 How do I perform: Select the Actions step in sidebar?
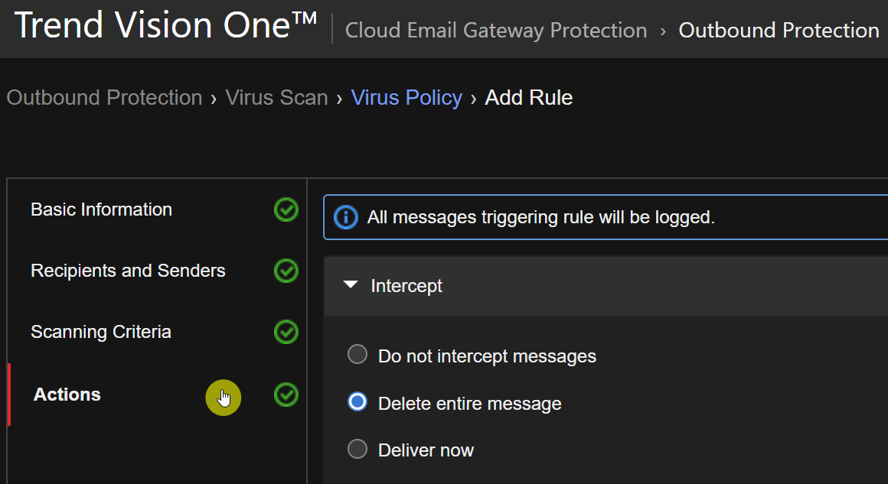[67, 395]
